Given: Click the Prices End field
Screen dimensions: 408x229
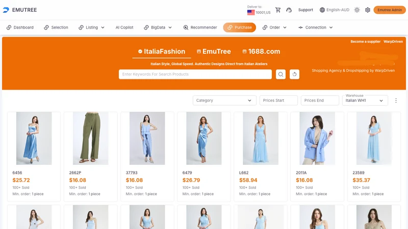Looking at the screenshot, I should (x=320, y=100).
